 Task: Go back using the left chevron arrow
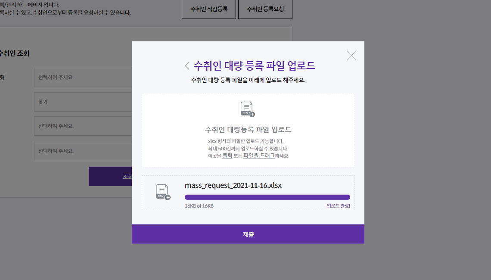187,66
